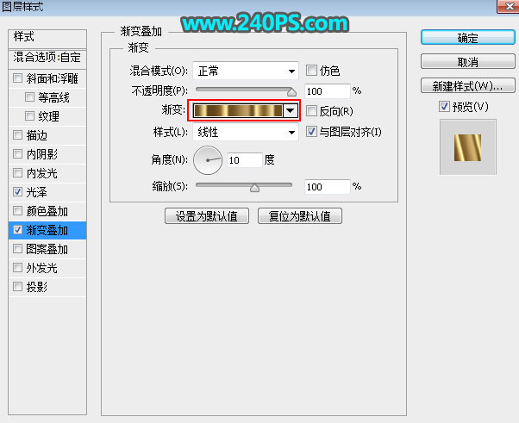Enable the 外发光 checkbox

tap(17, 268)
